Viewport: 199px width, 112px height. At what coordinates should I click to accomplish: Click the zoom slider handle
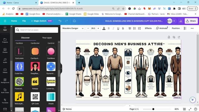click(x=153, y=109)
